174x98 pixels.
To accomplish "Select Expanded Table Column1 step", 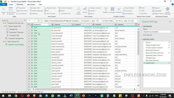I will 154,55.
